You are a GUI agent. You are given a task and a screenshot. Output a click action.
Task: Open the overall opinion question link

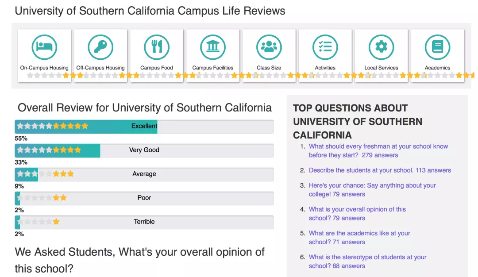[357, 214]
